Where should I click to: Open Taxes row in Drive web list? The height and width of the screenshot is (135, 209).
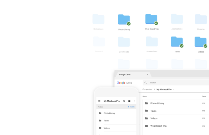tap(176, 111)
